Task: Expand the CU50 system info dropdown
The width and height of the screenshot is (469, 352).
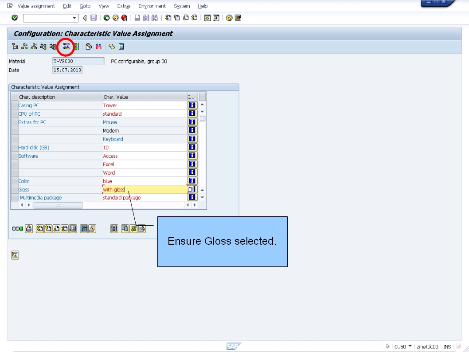Action: pyautogui.click(x=410, y=346)
